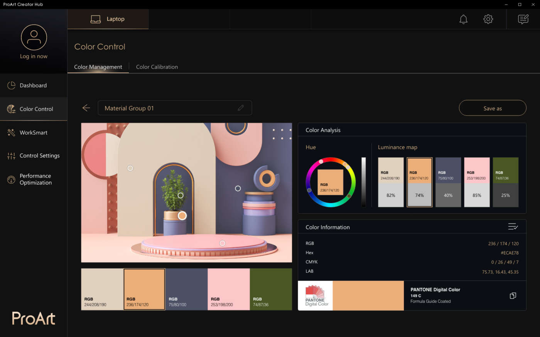
Task: Open settings via the gear icon
Action: click(x=488, y=19)
